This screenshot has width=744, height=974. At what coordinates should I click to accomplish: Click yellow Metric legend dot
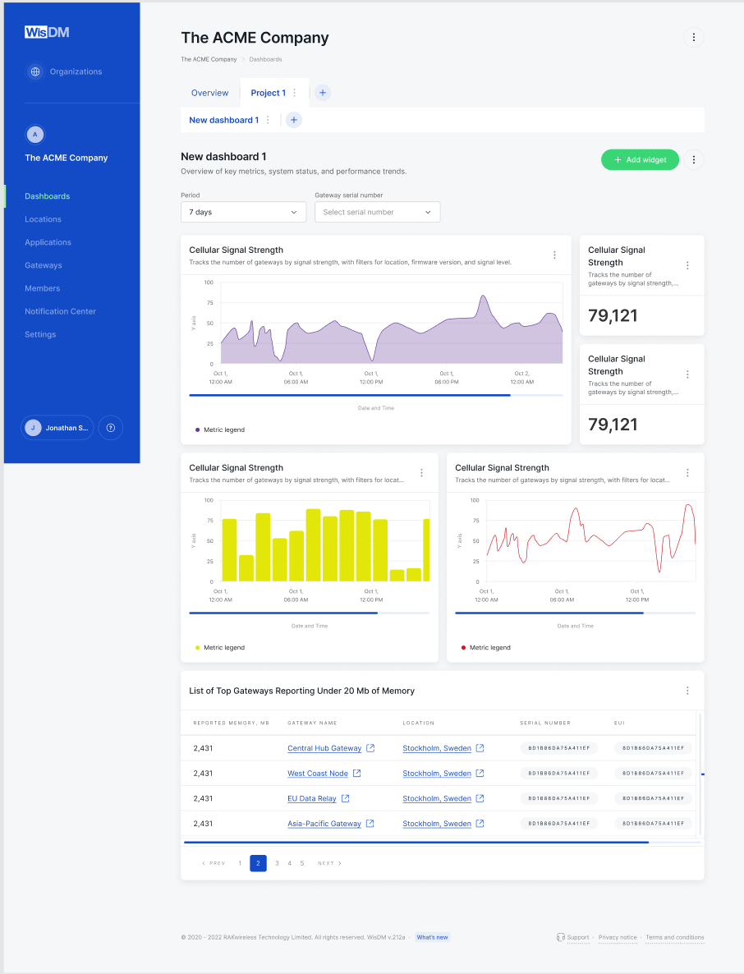tap(197, 647)
